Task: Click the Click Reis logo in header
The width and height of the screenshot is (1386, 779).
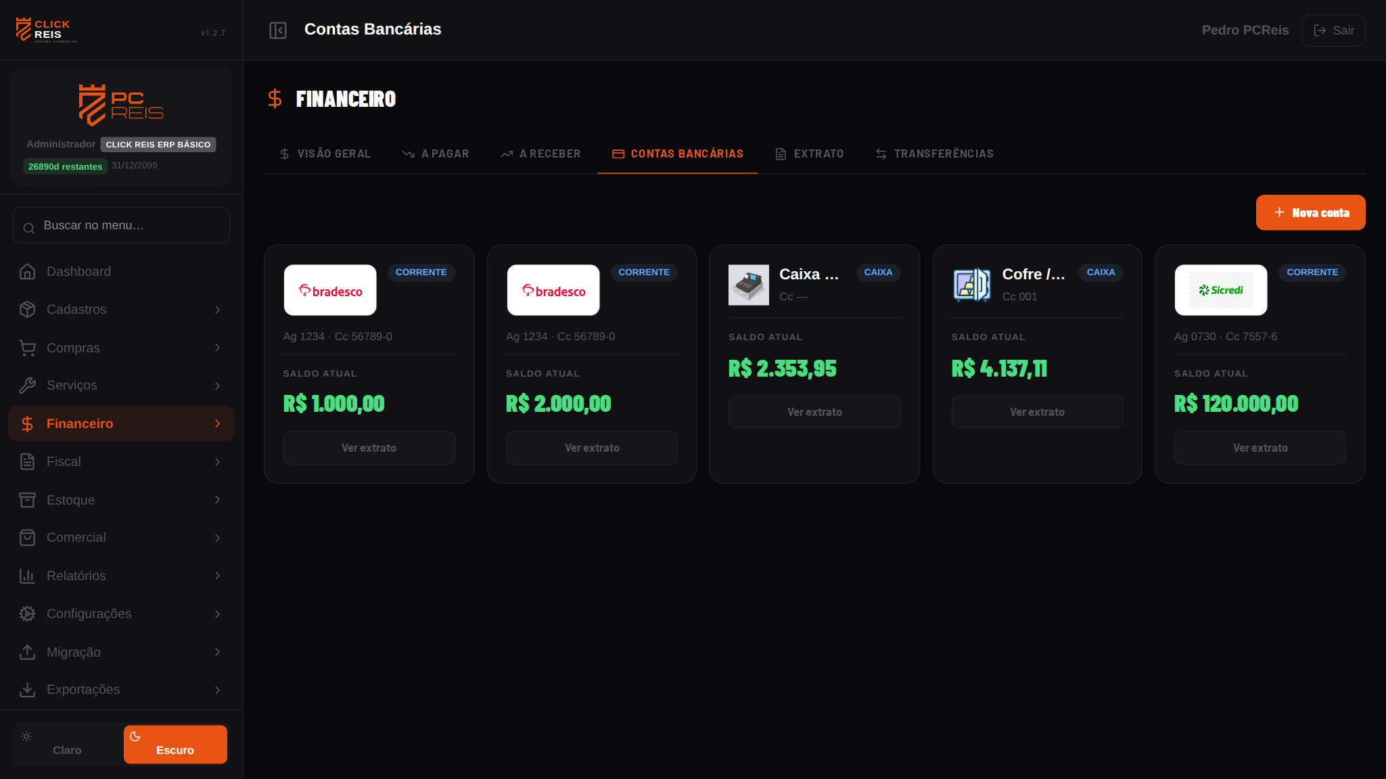Action: click(x=47, y=30)
